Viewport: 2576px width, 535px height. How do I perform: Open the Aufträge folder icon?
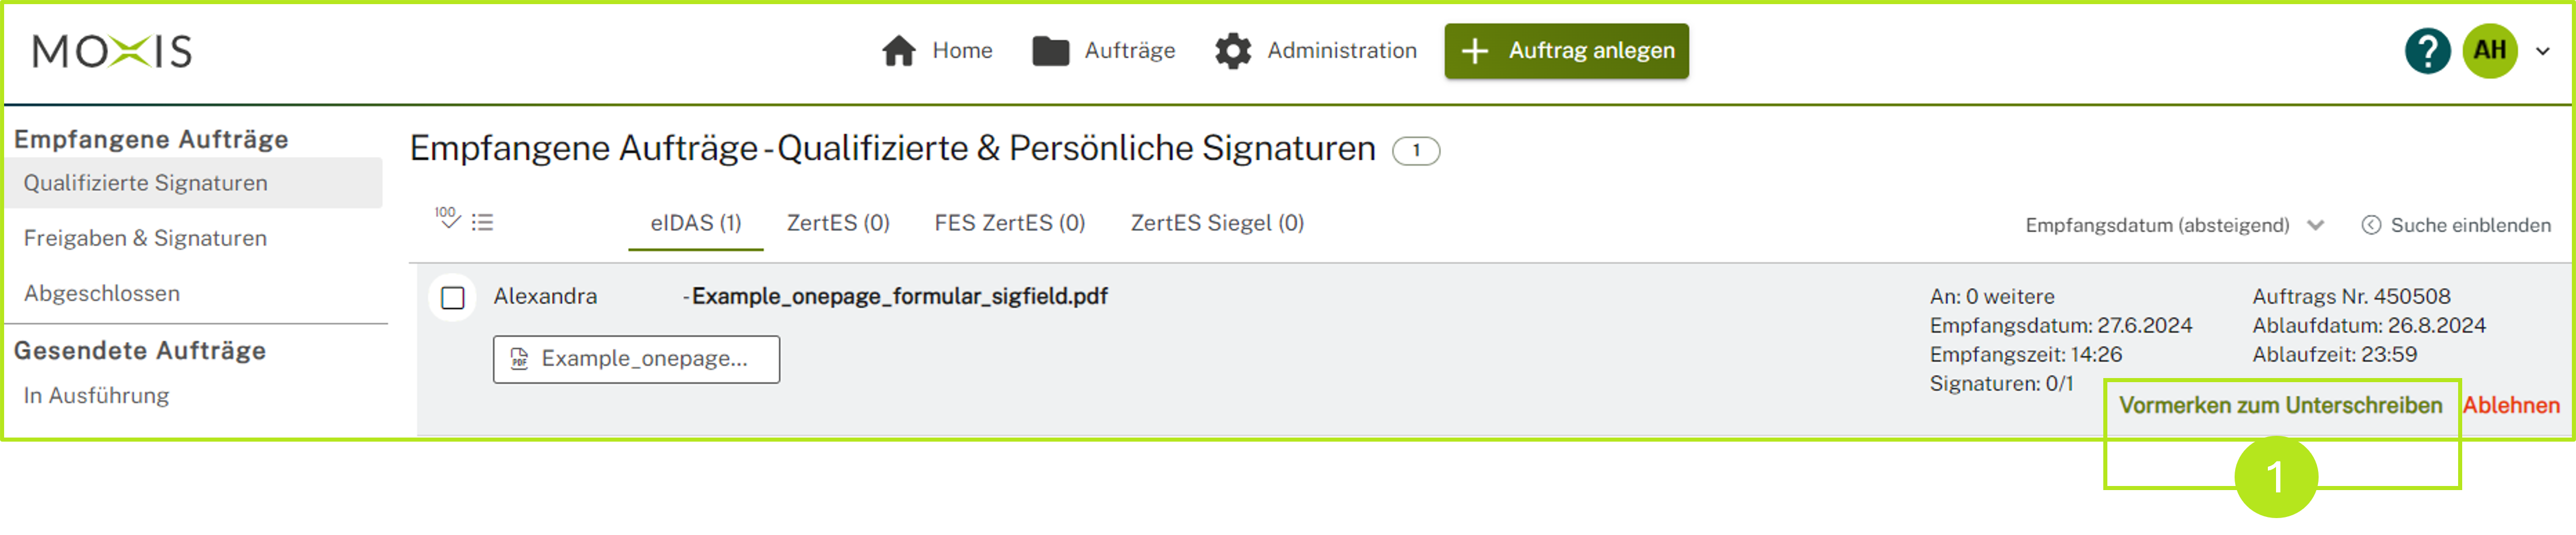[1051, 50]
